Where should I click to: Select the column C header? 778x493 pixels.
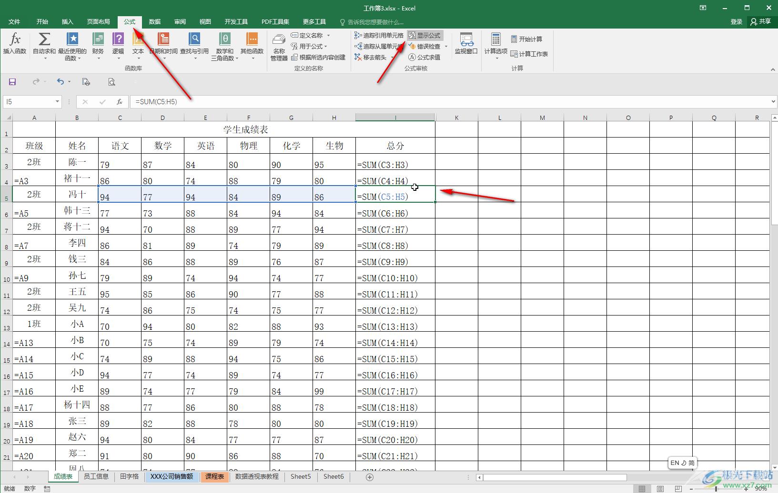point(120,118)
